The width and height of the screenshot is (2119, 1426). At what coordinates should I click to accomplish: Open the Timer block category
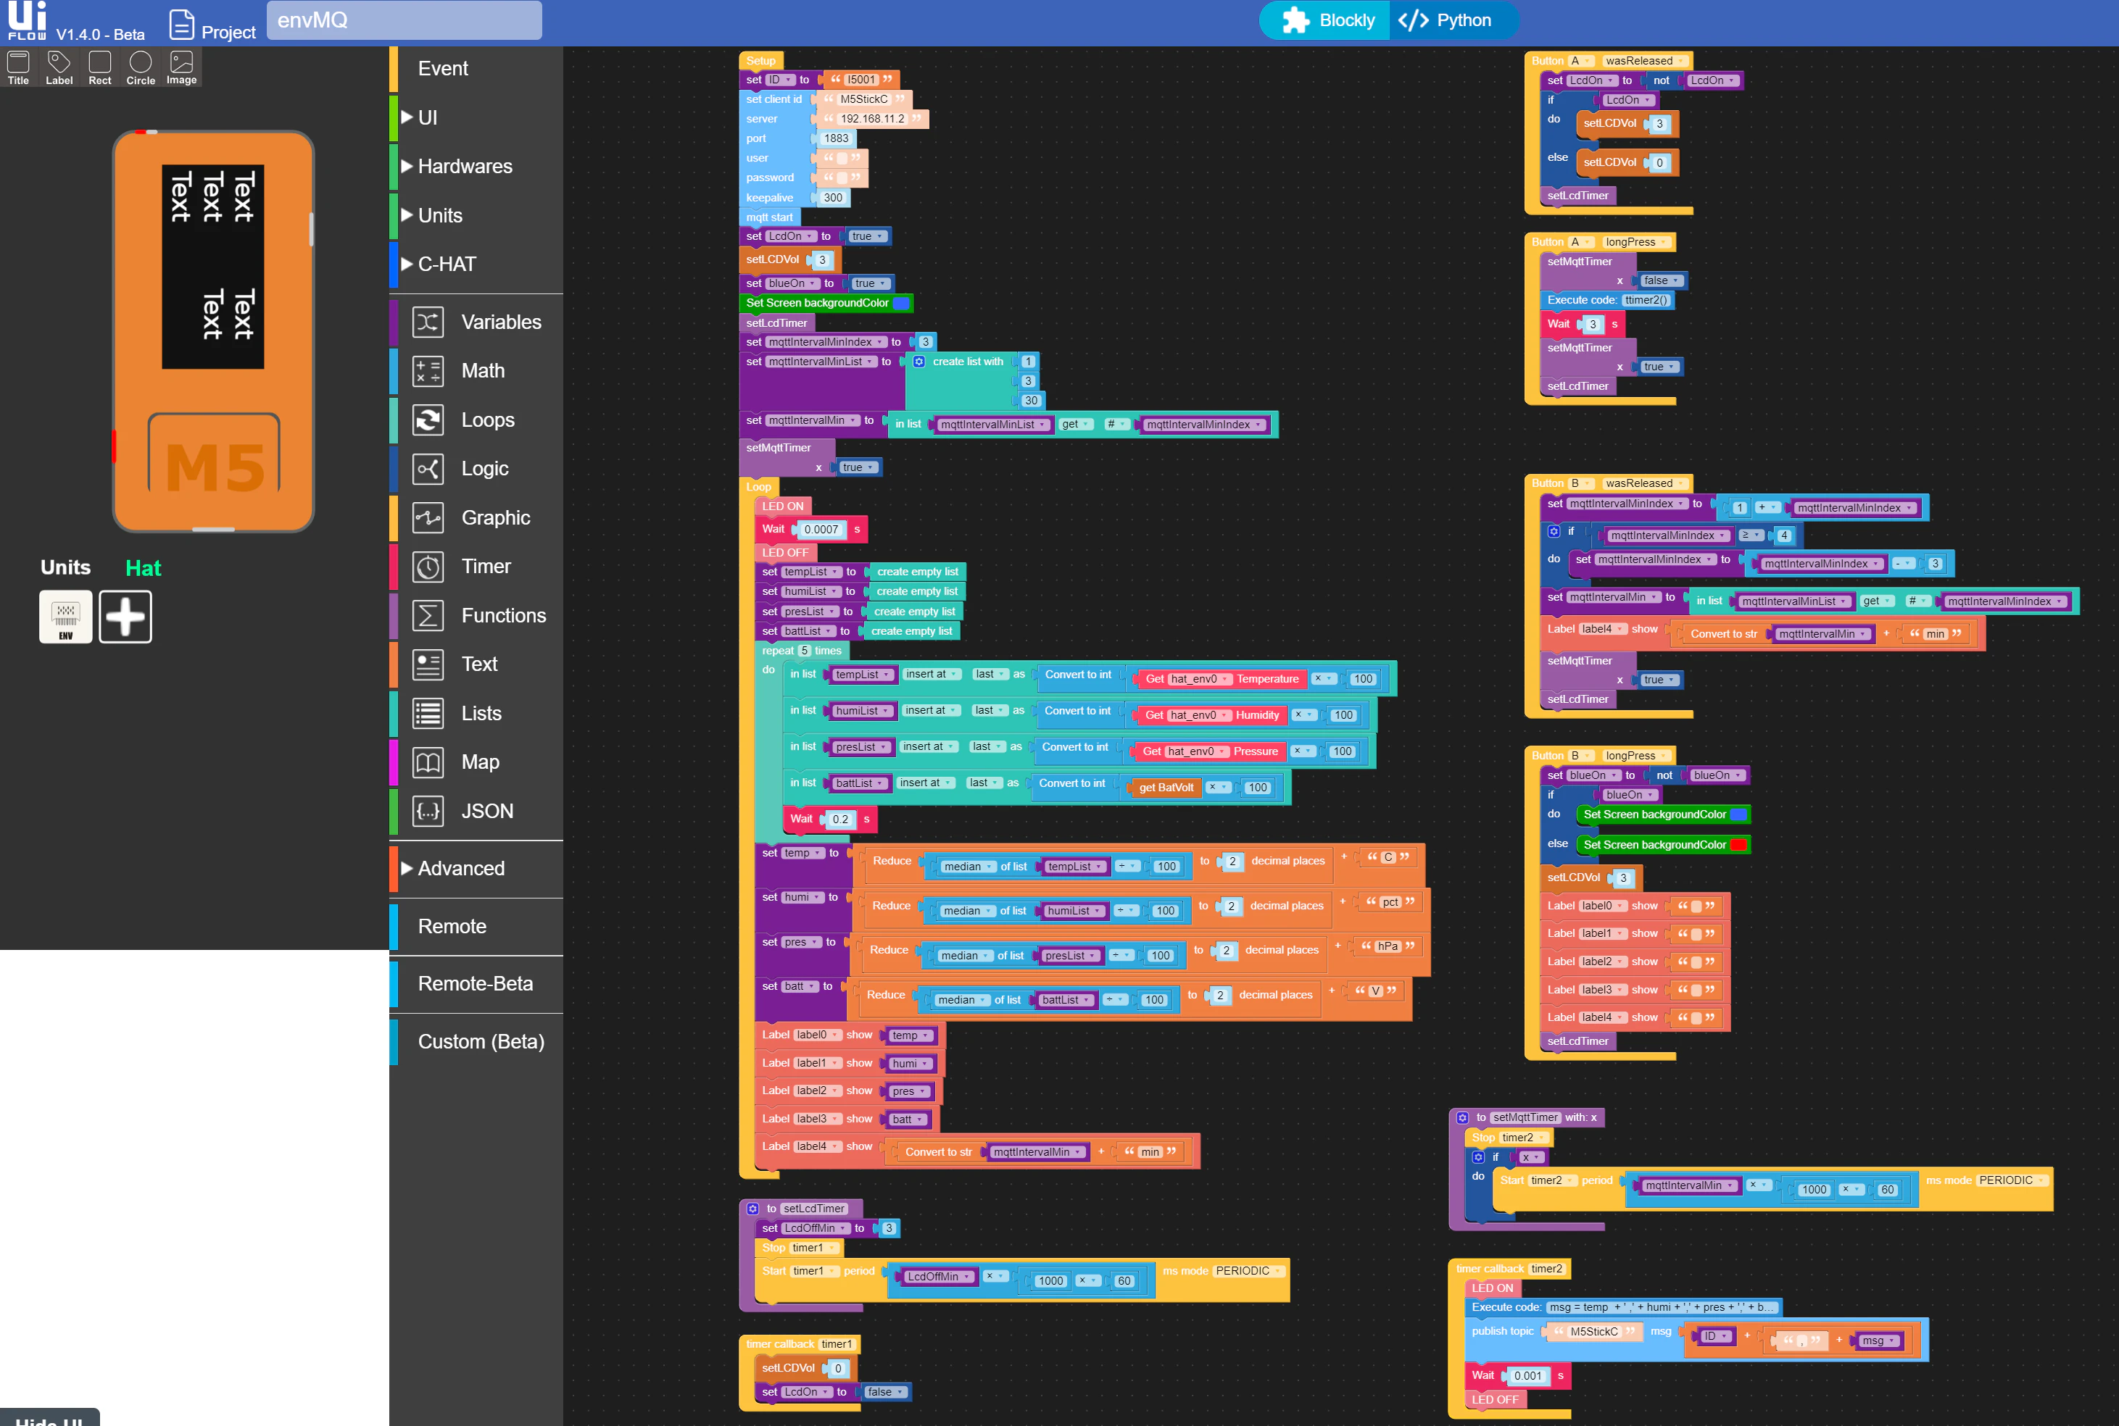pyautogui.click(x=477, y=567)
